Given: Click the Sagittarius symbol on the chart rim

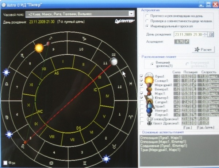Looking at the screenshot, I should coord(50,38).
